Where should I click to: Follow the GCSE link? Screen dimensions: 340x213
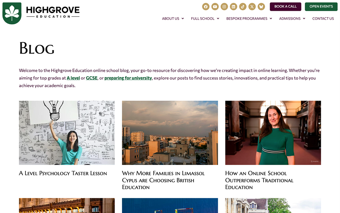click(x=92, y=78)
